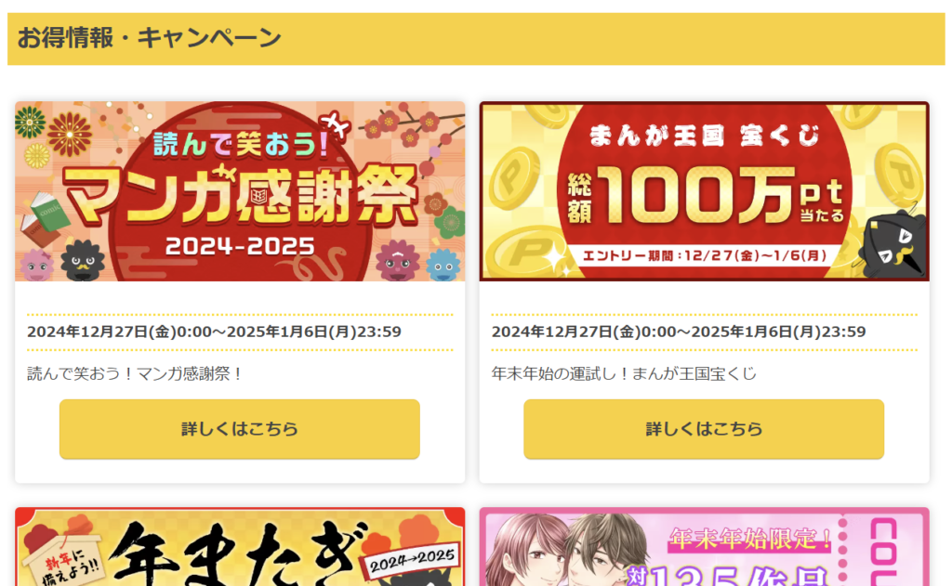This screenshot has height=586, width=952.
Task: Click the お得情報・キャンペーン section header
Action: point(476,39)
